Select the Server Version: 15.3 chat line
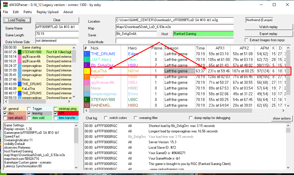The image size is (294, 175). [x=185, y=142]
